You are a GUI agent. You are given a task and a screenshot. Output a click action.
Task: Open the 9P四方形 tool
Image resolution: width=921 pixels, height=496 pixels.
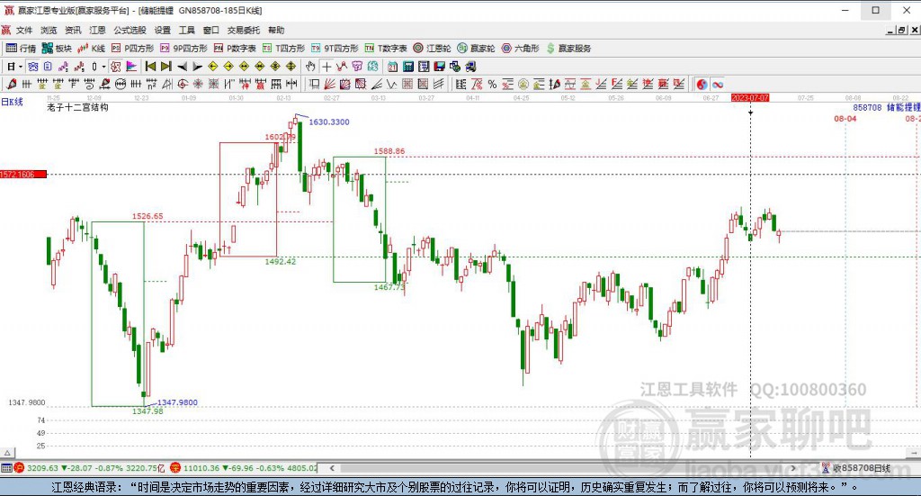coord(183,49)
